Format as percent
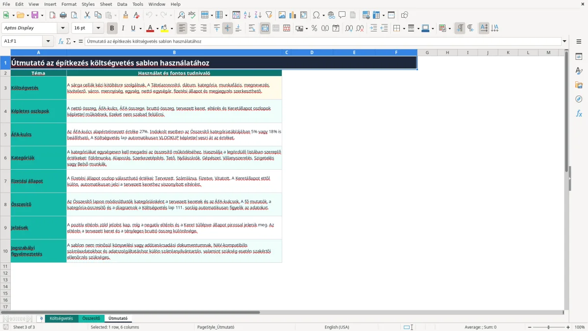Image resolution: width=588 pixels, height=331 pixels. [314, 28]
